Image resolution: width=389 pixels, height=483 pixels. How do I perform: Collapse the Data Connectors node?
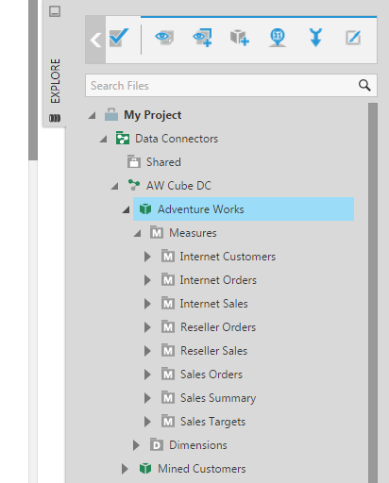pos(103,139)
